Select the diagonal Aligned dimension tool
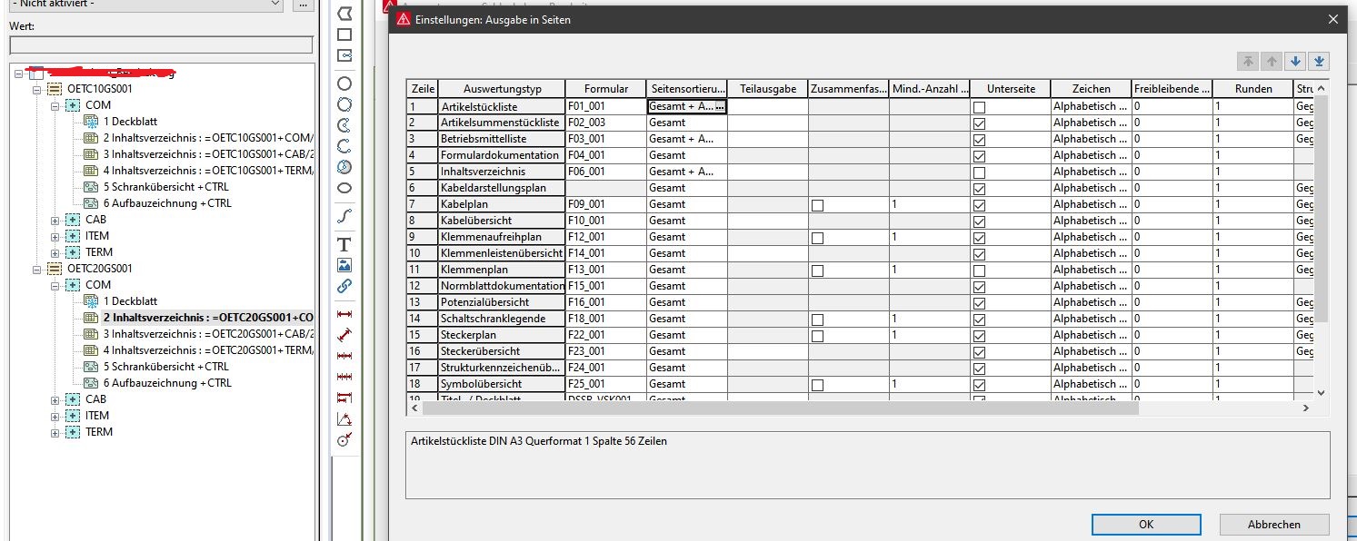 (x=344, y=335)
